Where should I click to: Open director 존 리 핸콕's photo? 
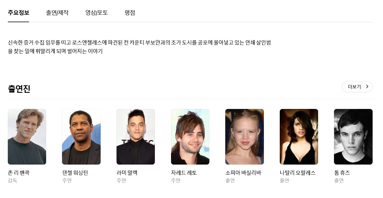pyautogui.click(x=27, y=137)
